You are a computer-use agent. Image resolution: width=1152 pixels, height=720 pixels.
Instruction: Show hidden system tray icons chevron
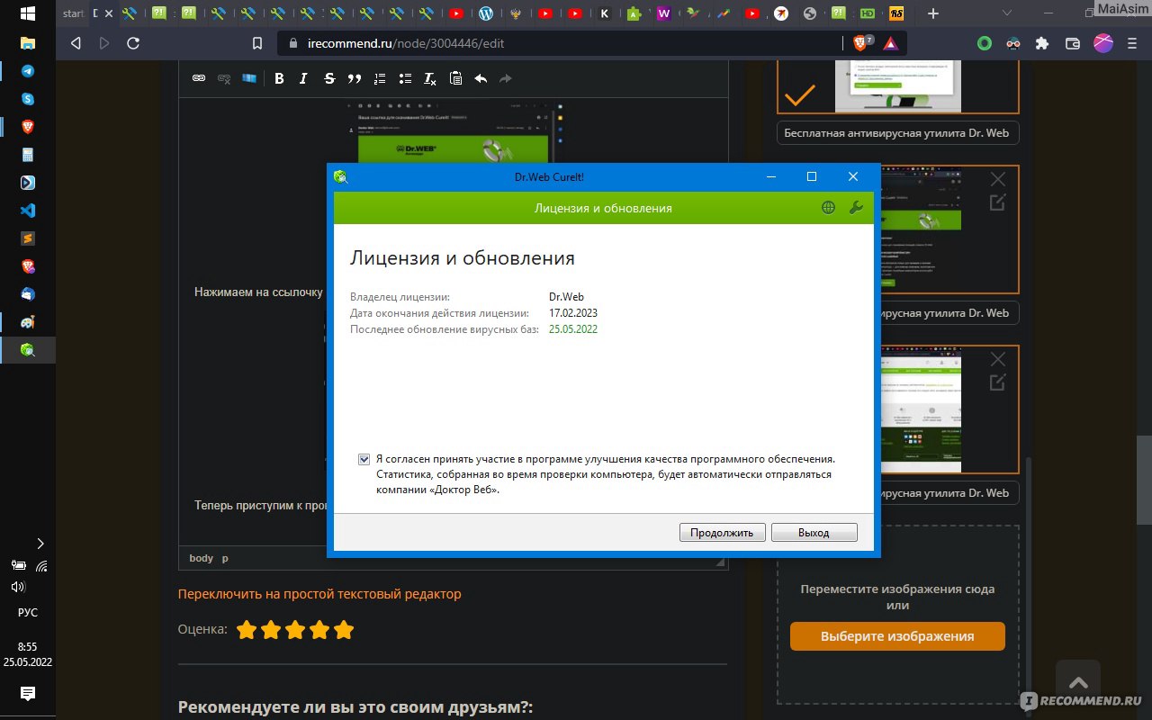pyautogui.click(x=40, y=544)
